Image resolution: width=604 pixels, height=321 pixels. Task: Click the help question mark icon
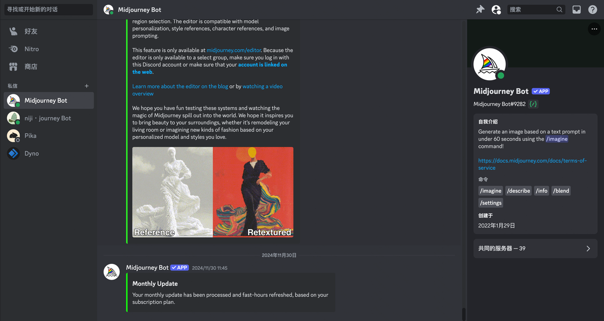(593, 9)
